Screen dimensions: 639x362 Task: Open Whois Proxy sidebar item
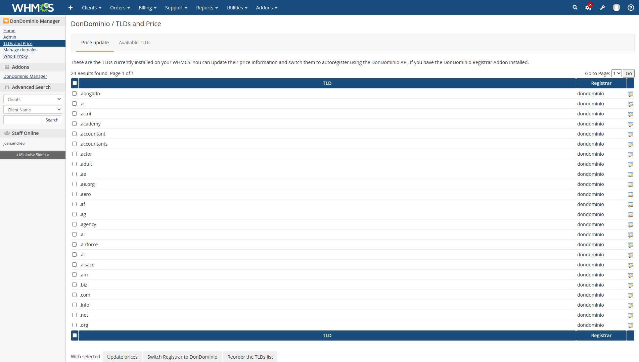coord(15,56)
